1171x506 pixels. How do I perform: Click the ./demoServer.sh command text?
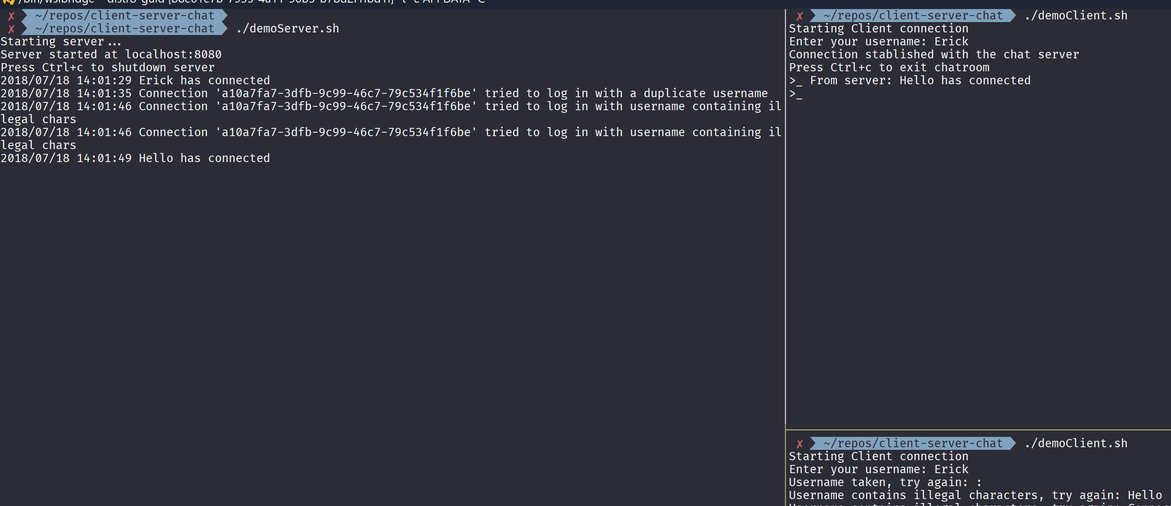click(x=287, y=29)
